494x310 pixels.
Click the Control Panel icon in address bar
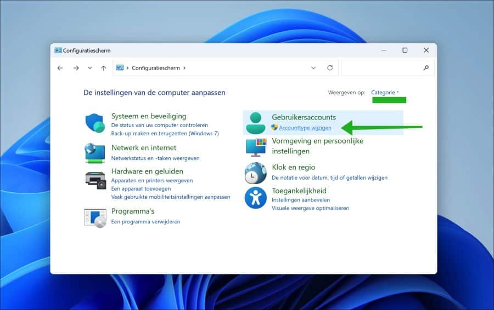click(x=120, y=67)
